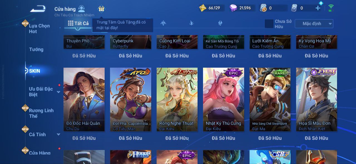Tap the purple gem currency icon
This screenshot has width=356, height=164.
tap(233, 8)
